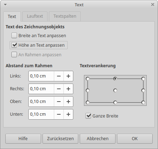Screen dimensions: 158x149
Task: Uncheck Höhe an Text anpassen
Action: click(14, 45)
